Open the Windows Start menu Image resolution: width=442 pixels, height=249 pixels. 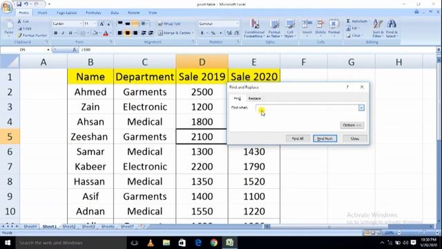[8, 243]
